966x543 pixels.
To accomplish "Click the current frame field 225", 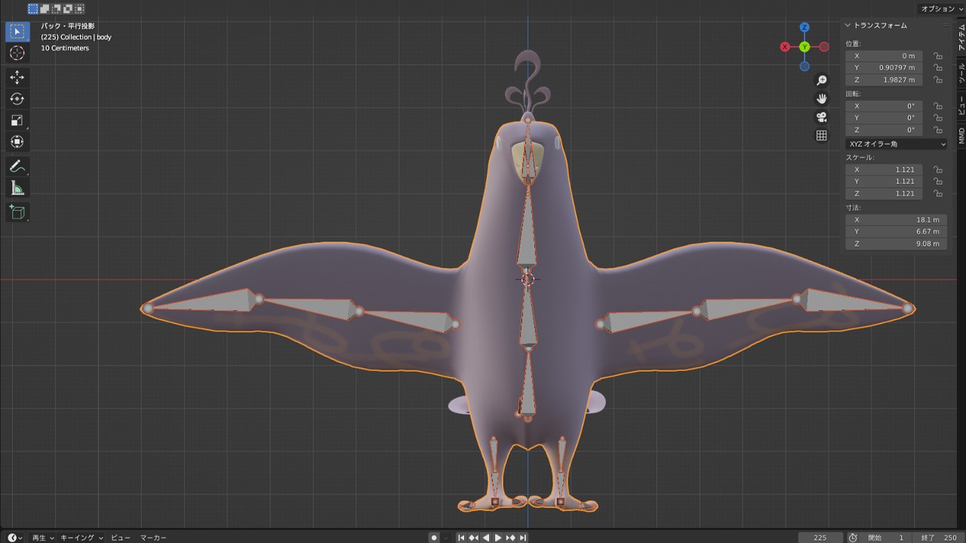I will (x=820, y=538).
